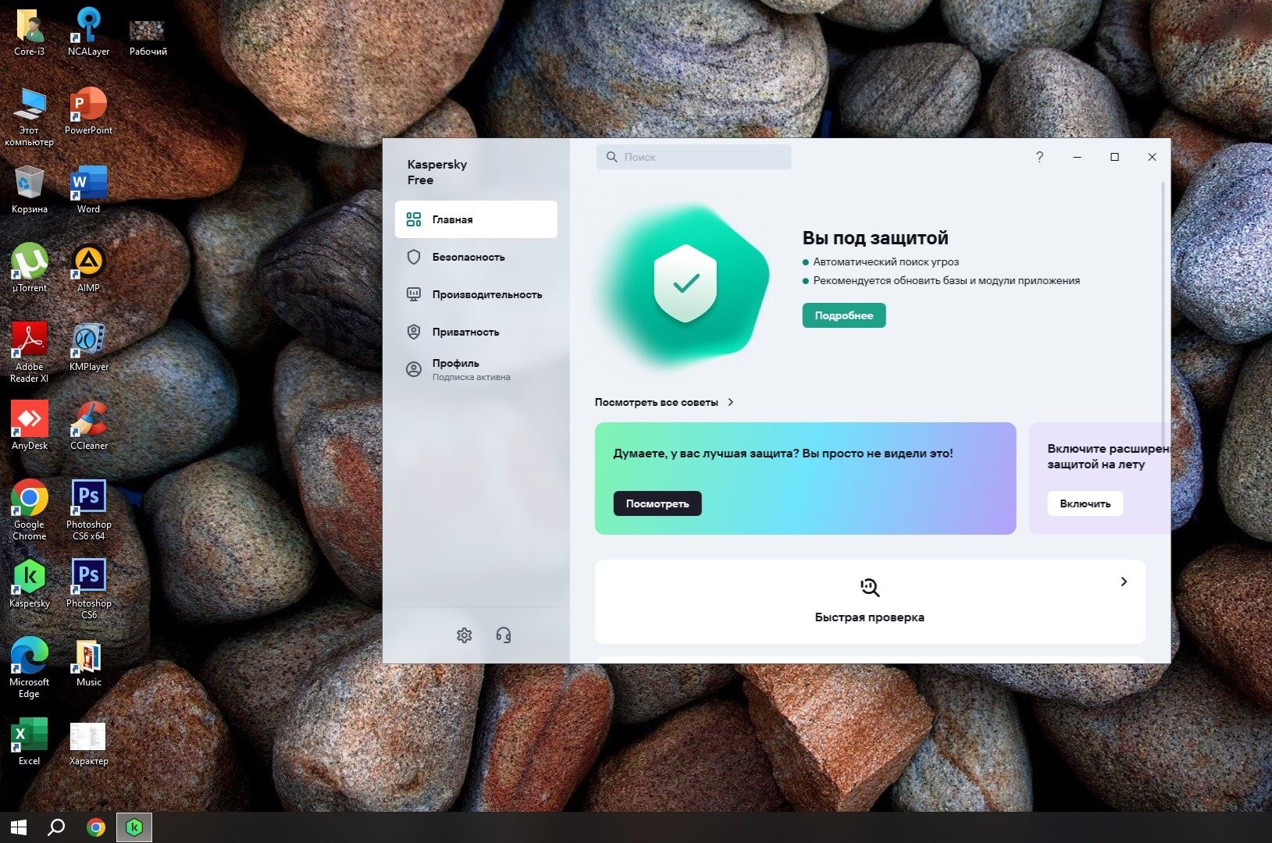Open Google Chrome desktop shortcut
The width and height of the screenshot is (1272, 843).
point(30,510)
